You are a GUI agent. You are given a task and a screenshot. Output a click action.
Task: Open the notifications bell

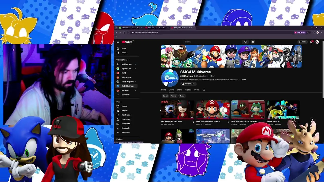[311, 42]
